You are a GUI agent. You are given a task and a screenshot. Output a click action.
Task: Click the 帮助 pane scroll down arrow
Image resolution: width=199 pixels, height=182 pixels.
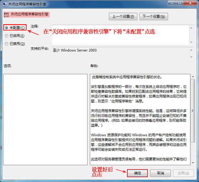193,163
